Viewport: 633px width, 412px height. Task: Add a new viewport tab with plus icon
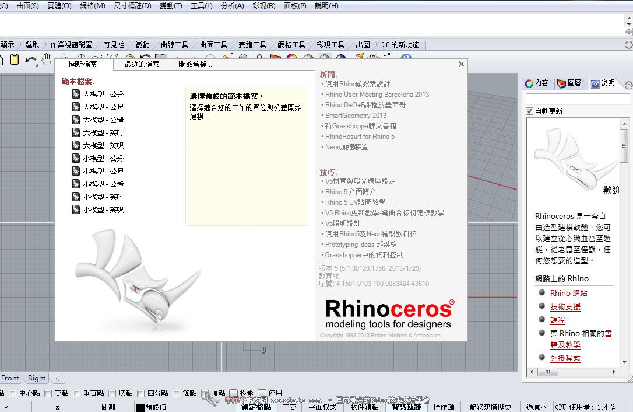pos(58,378)
